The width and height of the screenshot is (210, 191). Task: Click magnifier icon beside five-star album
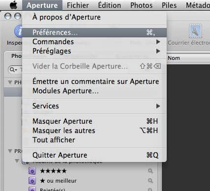tap(150, 171)
